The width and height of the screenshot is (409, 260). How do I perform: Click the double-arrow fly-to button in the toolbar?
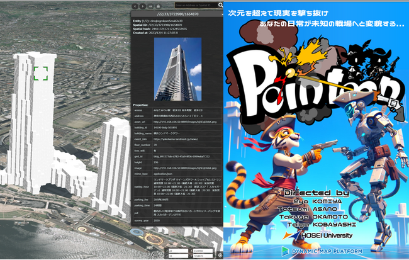(150, 6)
